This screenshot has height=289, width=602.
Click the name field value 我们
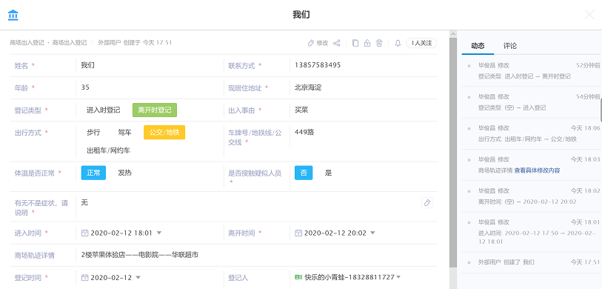pyautogui.click(x=87, y=65)
